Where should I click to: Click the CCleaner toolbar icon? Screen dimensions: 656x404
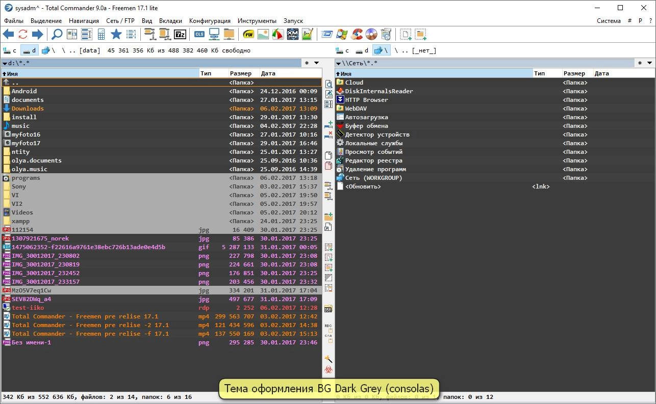pos(357,34)
